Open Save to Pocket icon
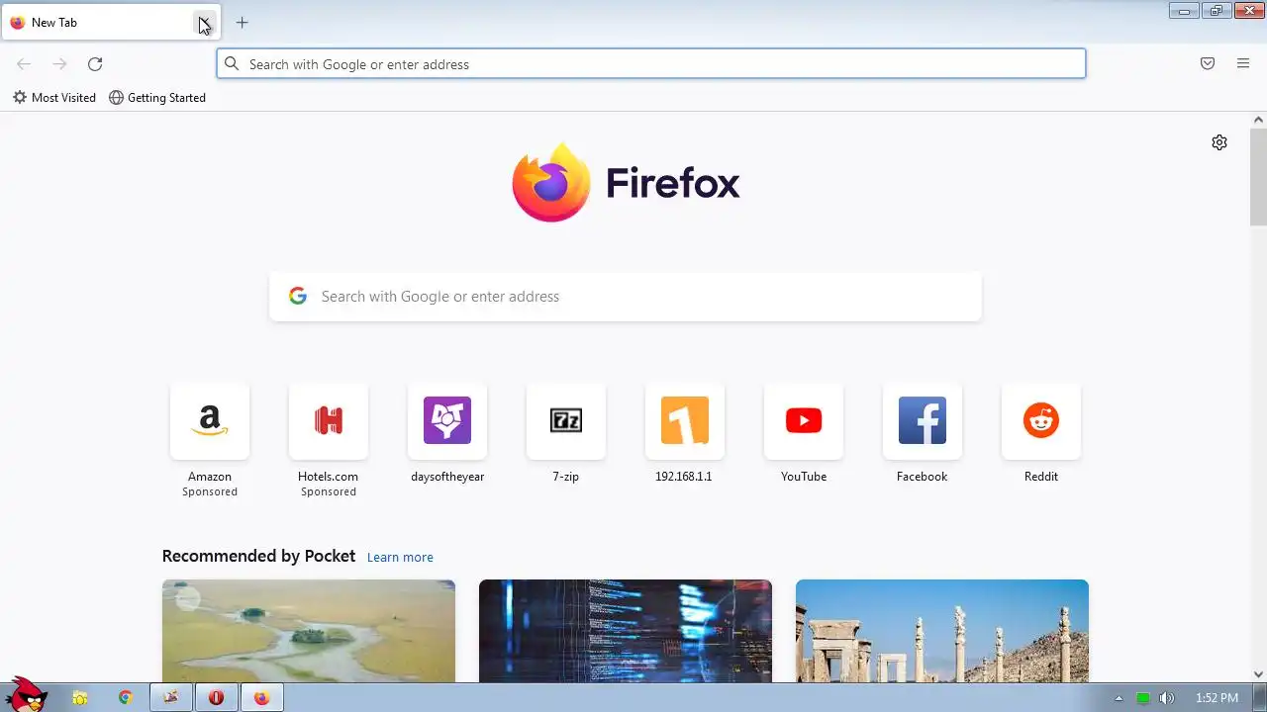This screenshot has height=712, width=1267. tap(1208, 64)
